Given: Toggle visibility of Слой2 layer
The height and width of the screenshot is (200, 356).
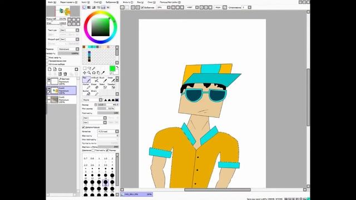Looking at the screenshot, I should [x=49, y=89].
